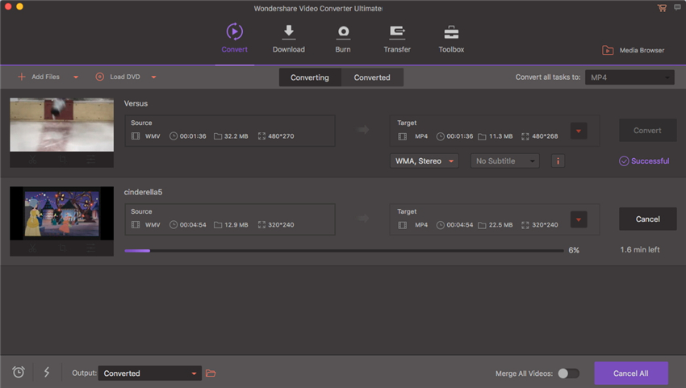This screenshot has width=686, height=388.
Task: Open Versus target format dropdown arrow
Action: (x=579, y=131)
